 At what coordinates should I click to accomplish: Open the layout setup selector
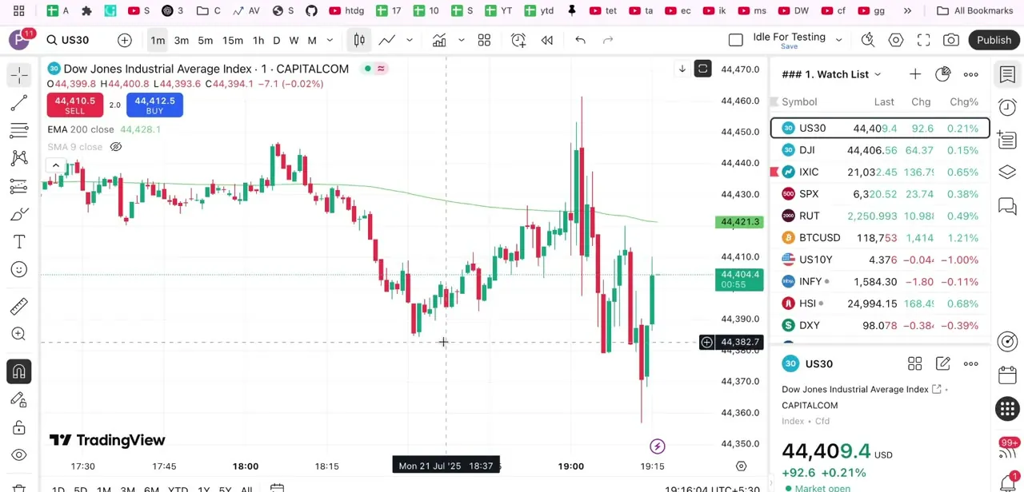(x=736, y=40)
